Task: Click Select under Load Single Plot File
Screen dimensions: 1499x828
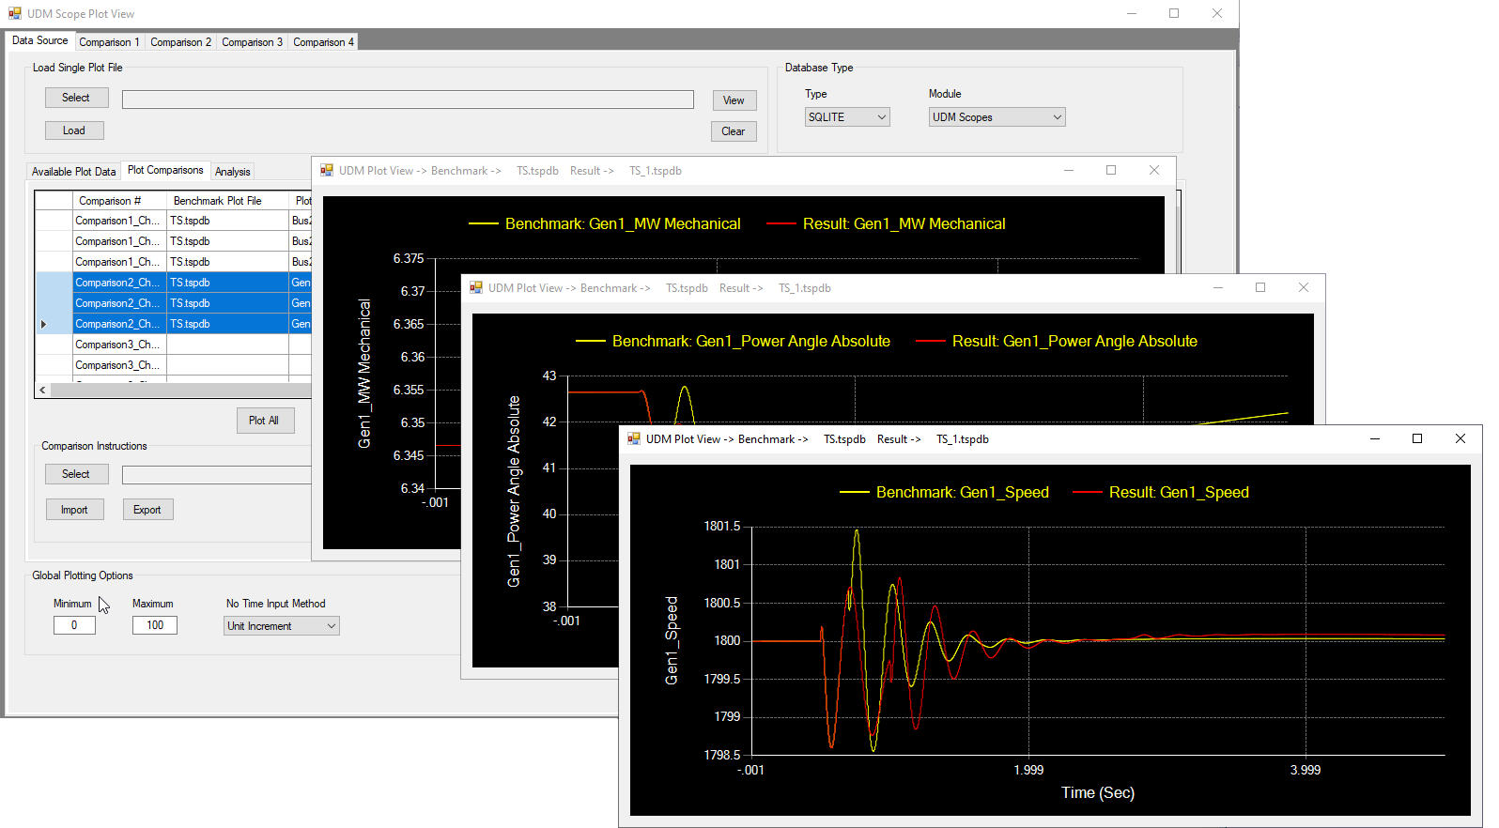Action: click(76, 98)
